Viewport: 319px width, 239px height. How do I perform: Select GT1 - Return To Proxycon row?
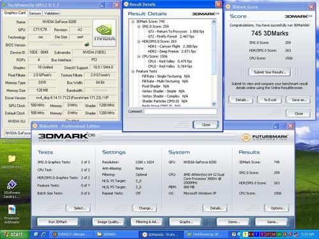pyautogui.click(x=176, y=31)
